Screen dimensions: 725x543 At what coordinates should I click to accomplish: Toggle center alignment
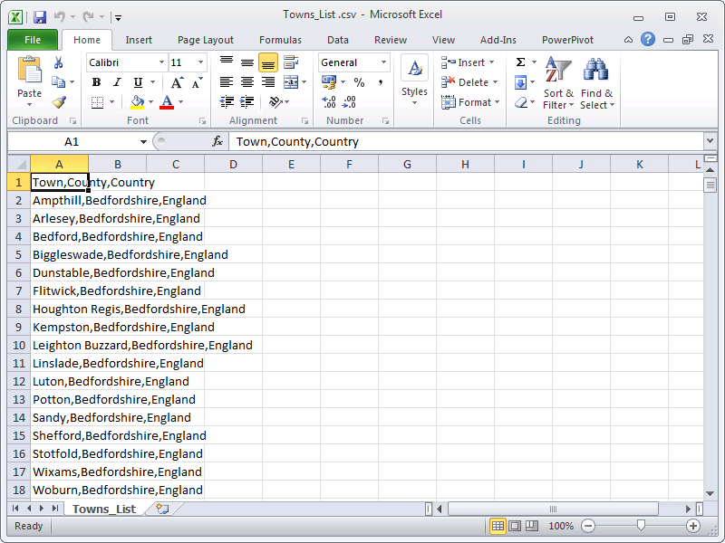tap(246, 81)
